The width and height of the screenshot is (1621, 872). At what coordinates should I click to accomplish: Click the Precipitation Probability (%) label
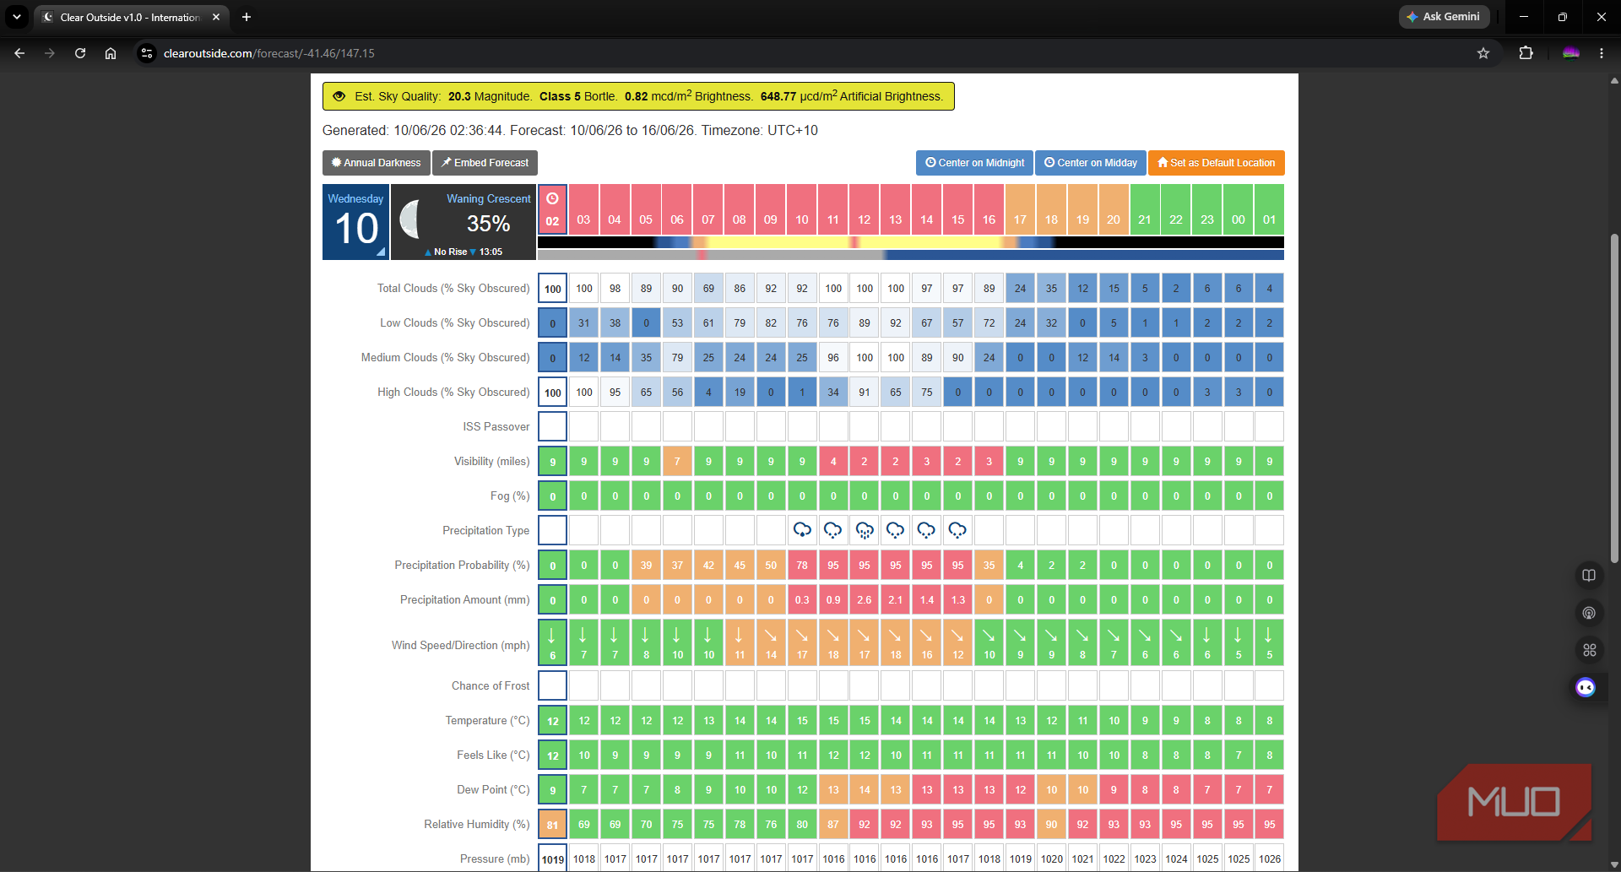[462, 565]
